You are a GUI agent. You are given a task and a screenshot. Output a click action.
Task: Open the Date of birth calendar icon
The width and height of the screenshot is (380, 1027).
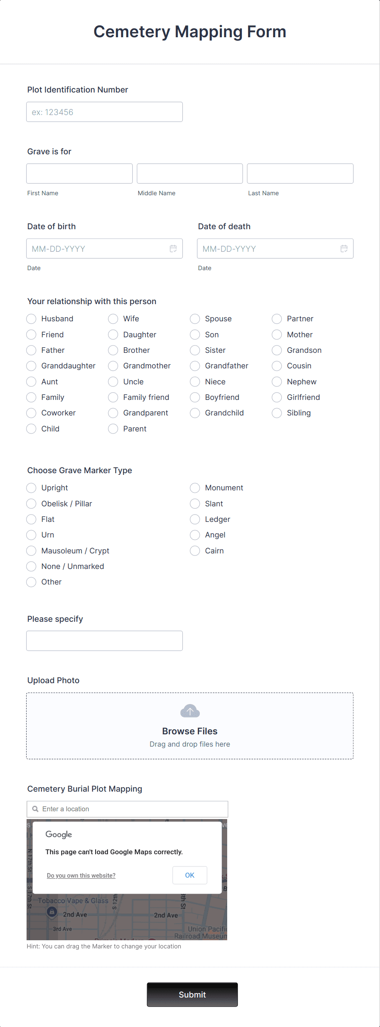[173, 248]
